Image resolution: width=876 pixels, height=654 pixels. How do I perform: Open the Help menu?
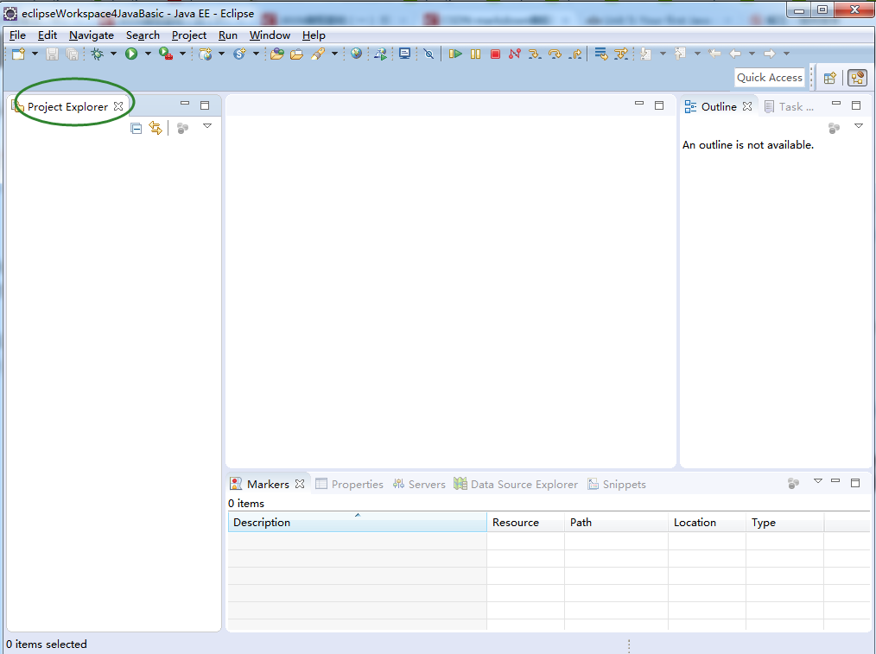pos(314,35)
